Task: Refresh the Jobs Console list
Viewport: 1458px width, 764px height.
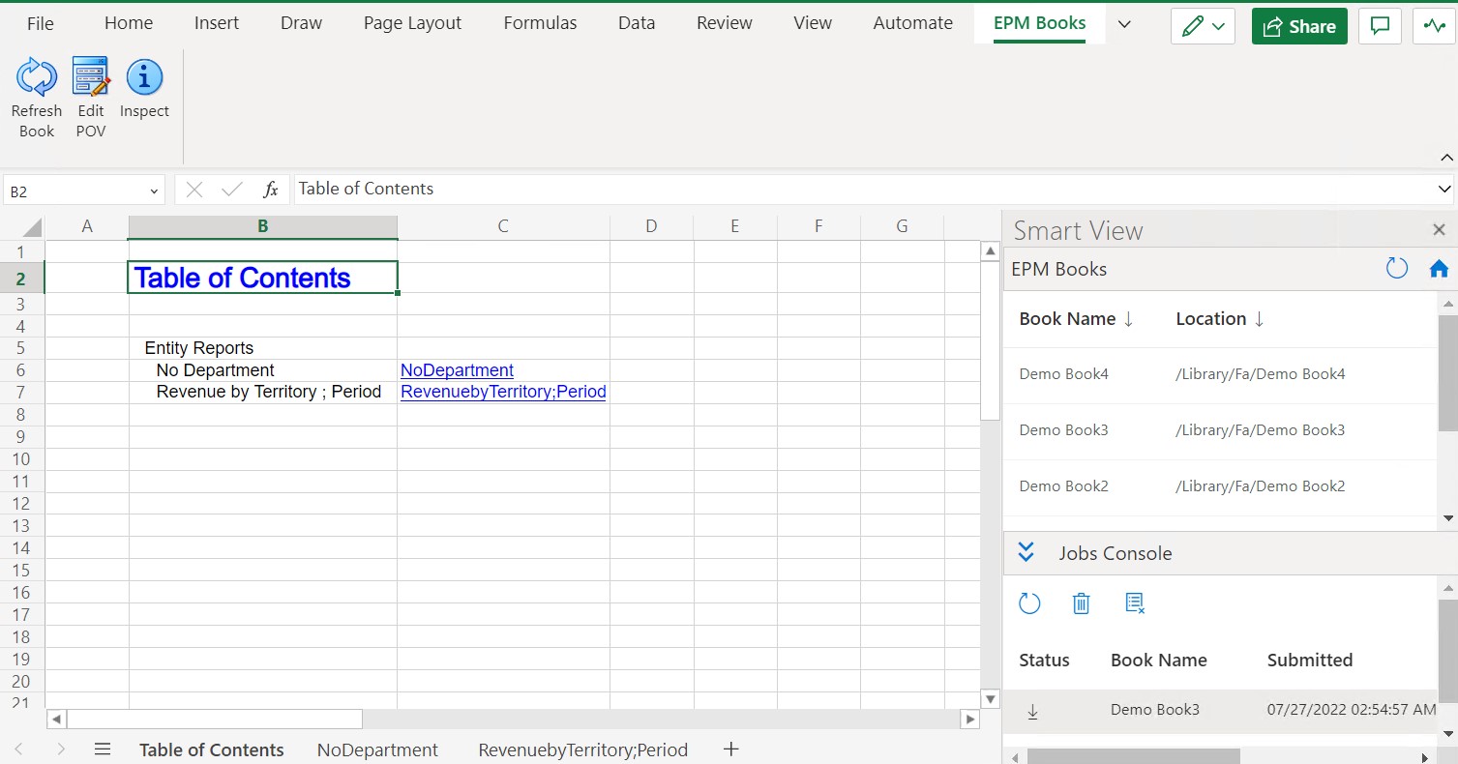Action: [x=1029, y=602]
